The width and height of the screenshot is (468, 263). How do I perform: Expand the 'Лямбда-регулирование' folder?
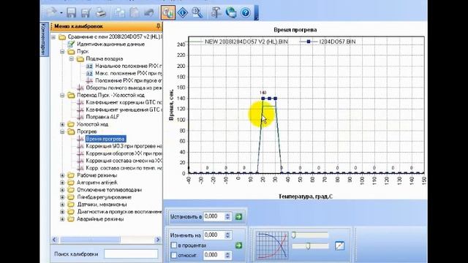[62, 197]
